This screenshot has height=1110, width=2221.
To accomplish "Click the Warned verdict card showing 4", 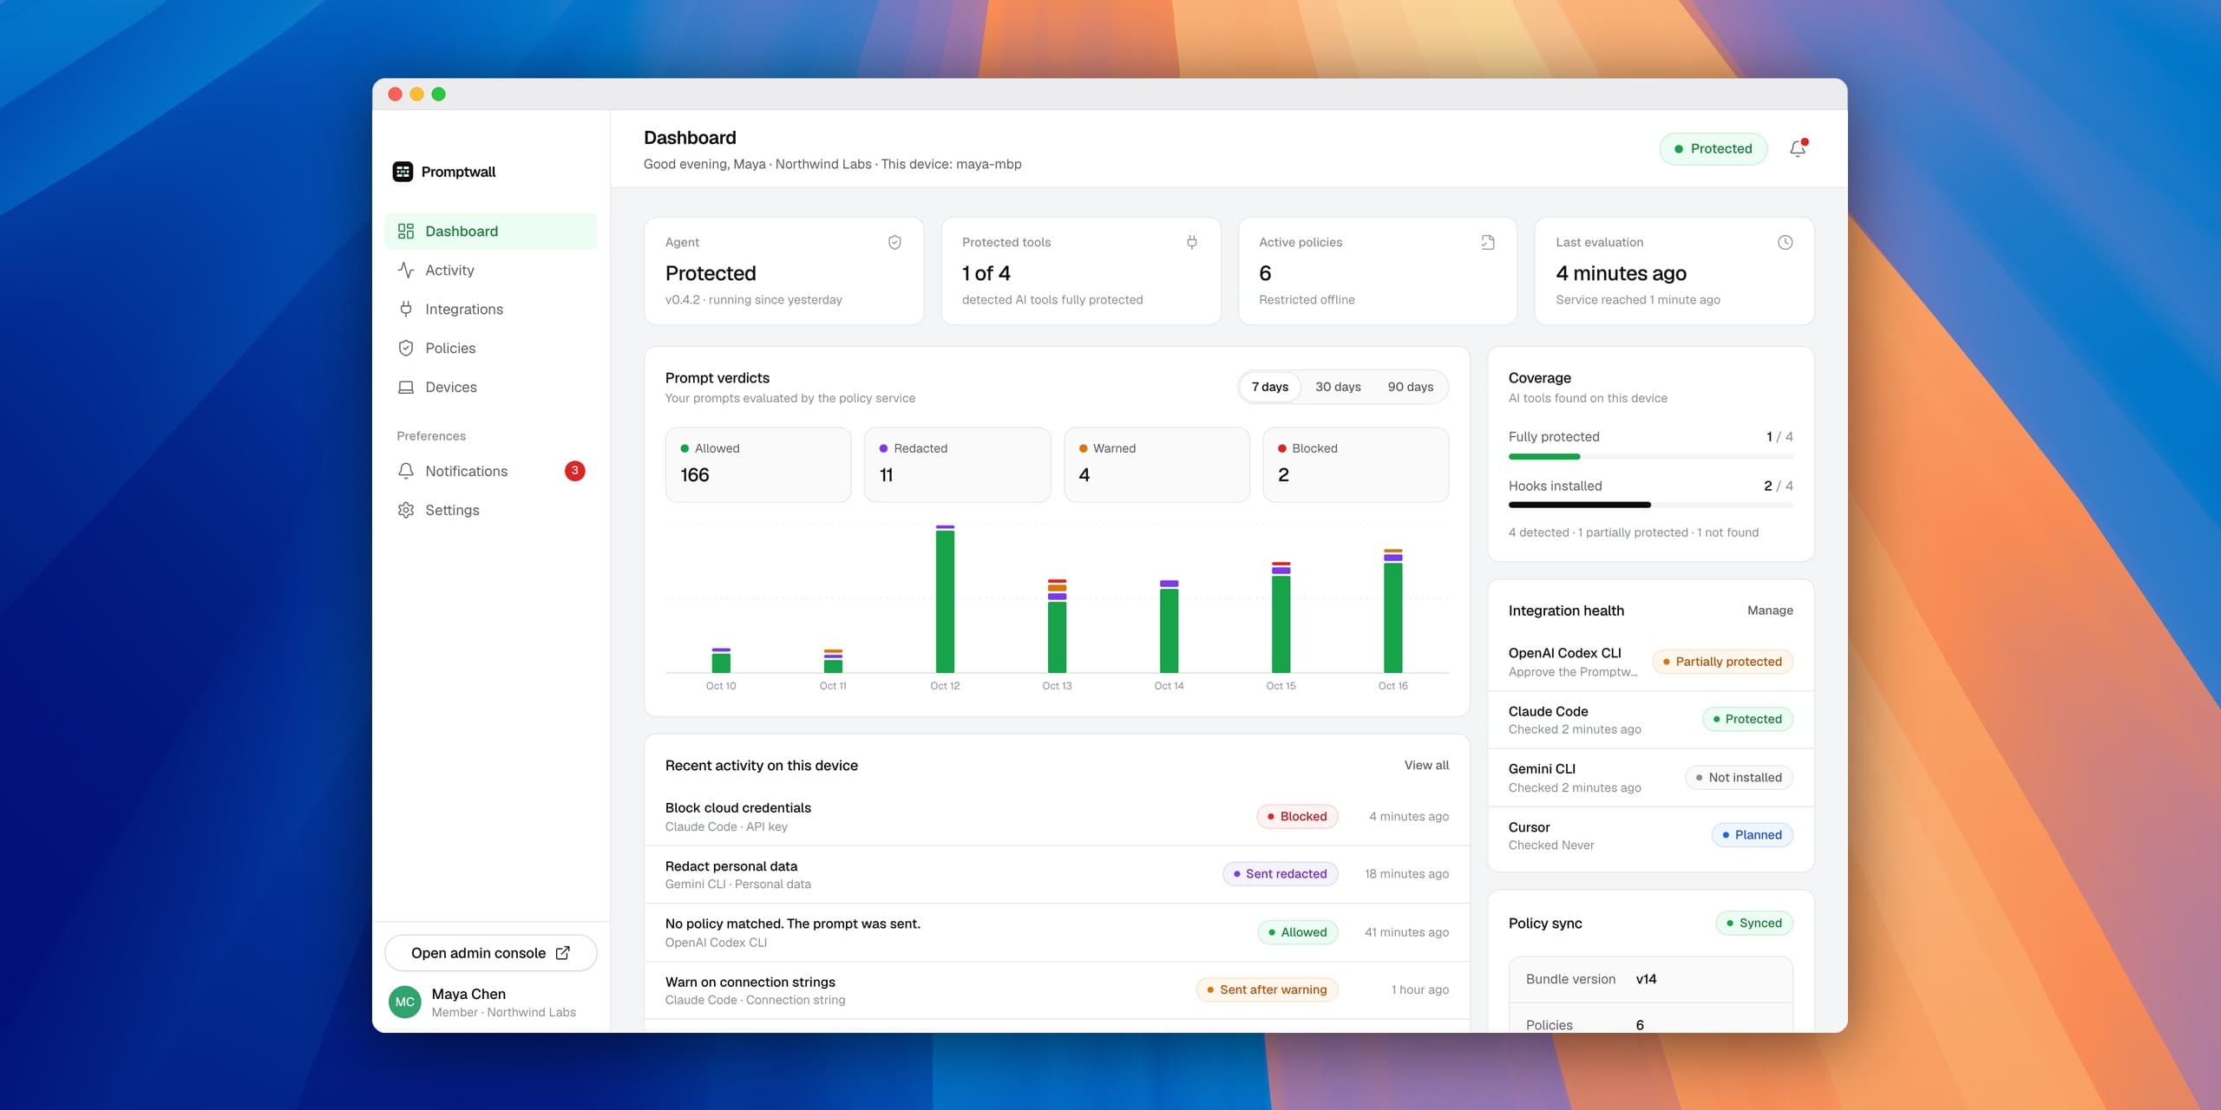I will point(1156,464).
